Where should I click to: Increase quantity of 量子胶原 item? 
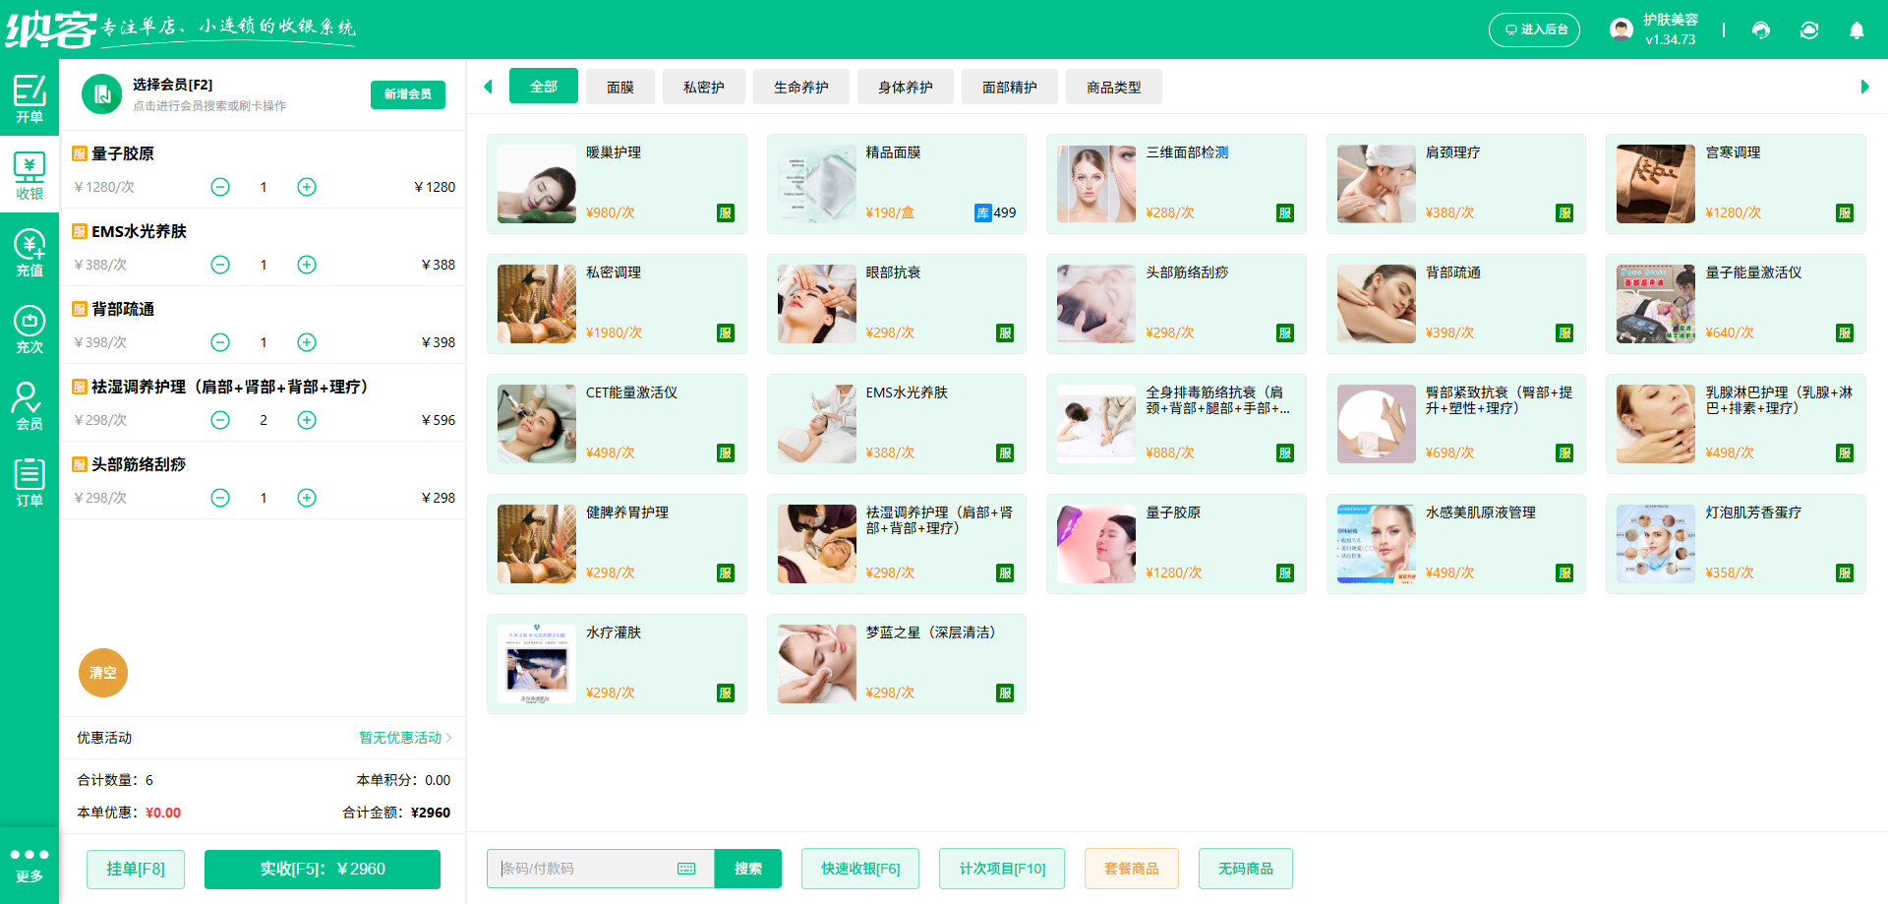[x=307, y=187]
